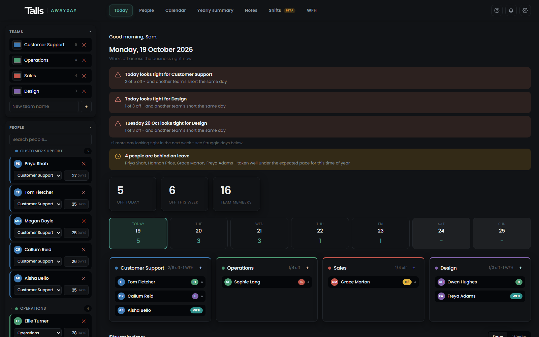This screenshot has height=337, width=539.
Task: Add leave to the Sales card
Action: coord(414,268)
